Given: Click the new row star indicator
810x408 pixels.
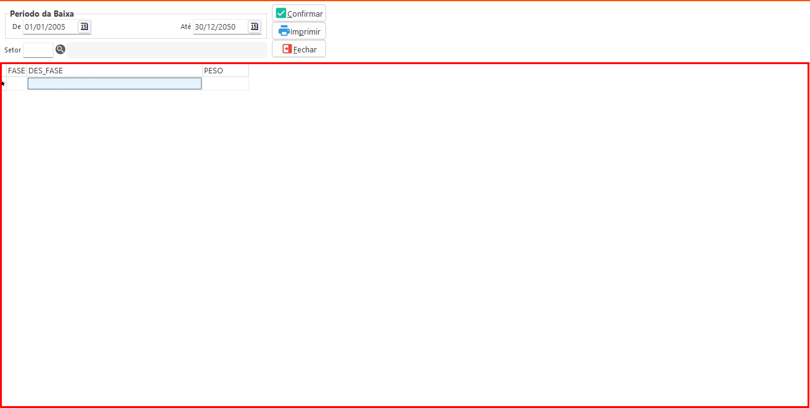Looking at the screenshot, I should pos(3,84).
